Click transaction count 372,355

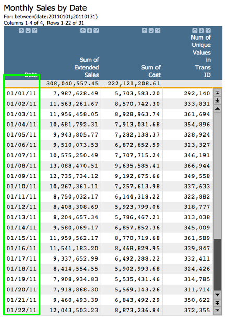pyautogui.click(x=197, y=310)
